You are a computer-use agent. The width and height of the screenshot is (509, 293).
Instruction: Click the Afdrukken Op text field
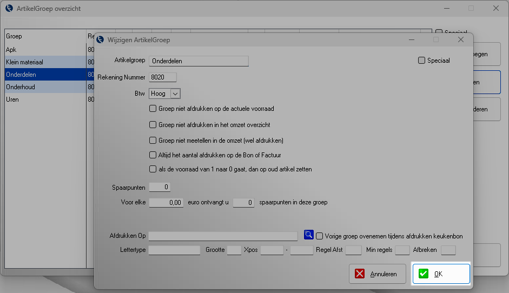tap(223, 236)
